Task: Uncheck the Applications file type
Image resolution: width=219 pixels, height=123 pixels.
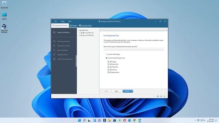Action: coord(111,72)
